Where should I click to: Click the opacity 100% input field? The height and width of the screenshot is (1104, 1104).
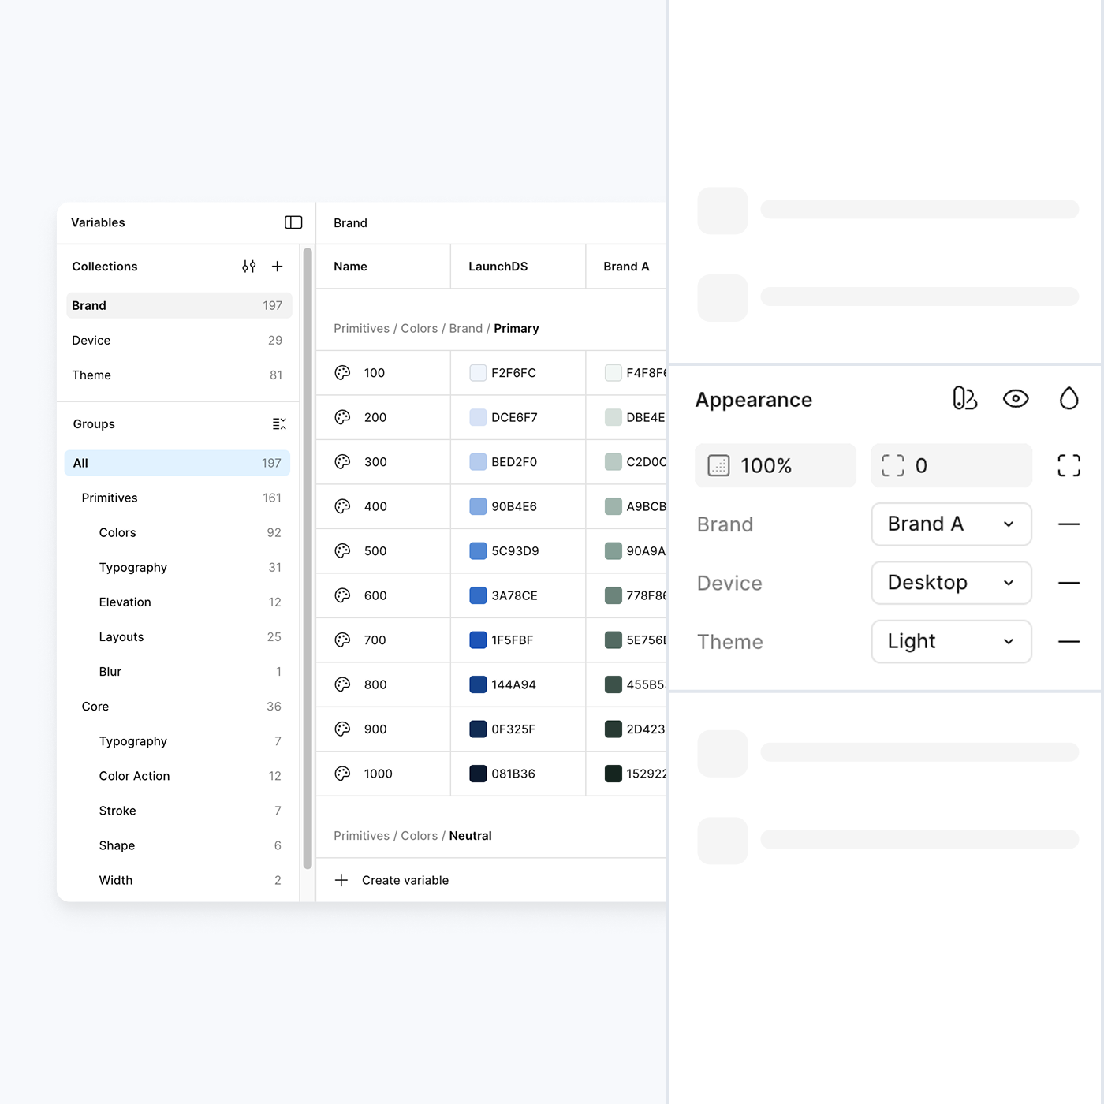tap(775, 465)
